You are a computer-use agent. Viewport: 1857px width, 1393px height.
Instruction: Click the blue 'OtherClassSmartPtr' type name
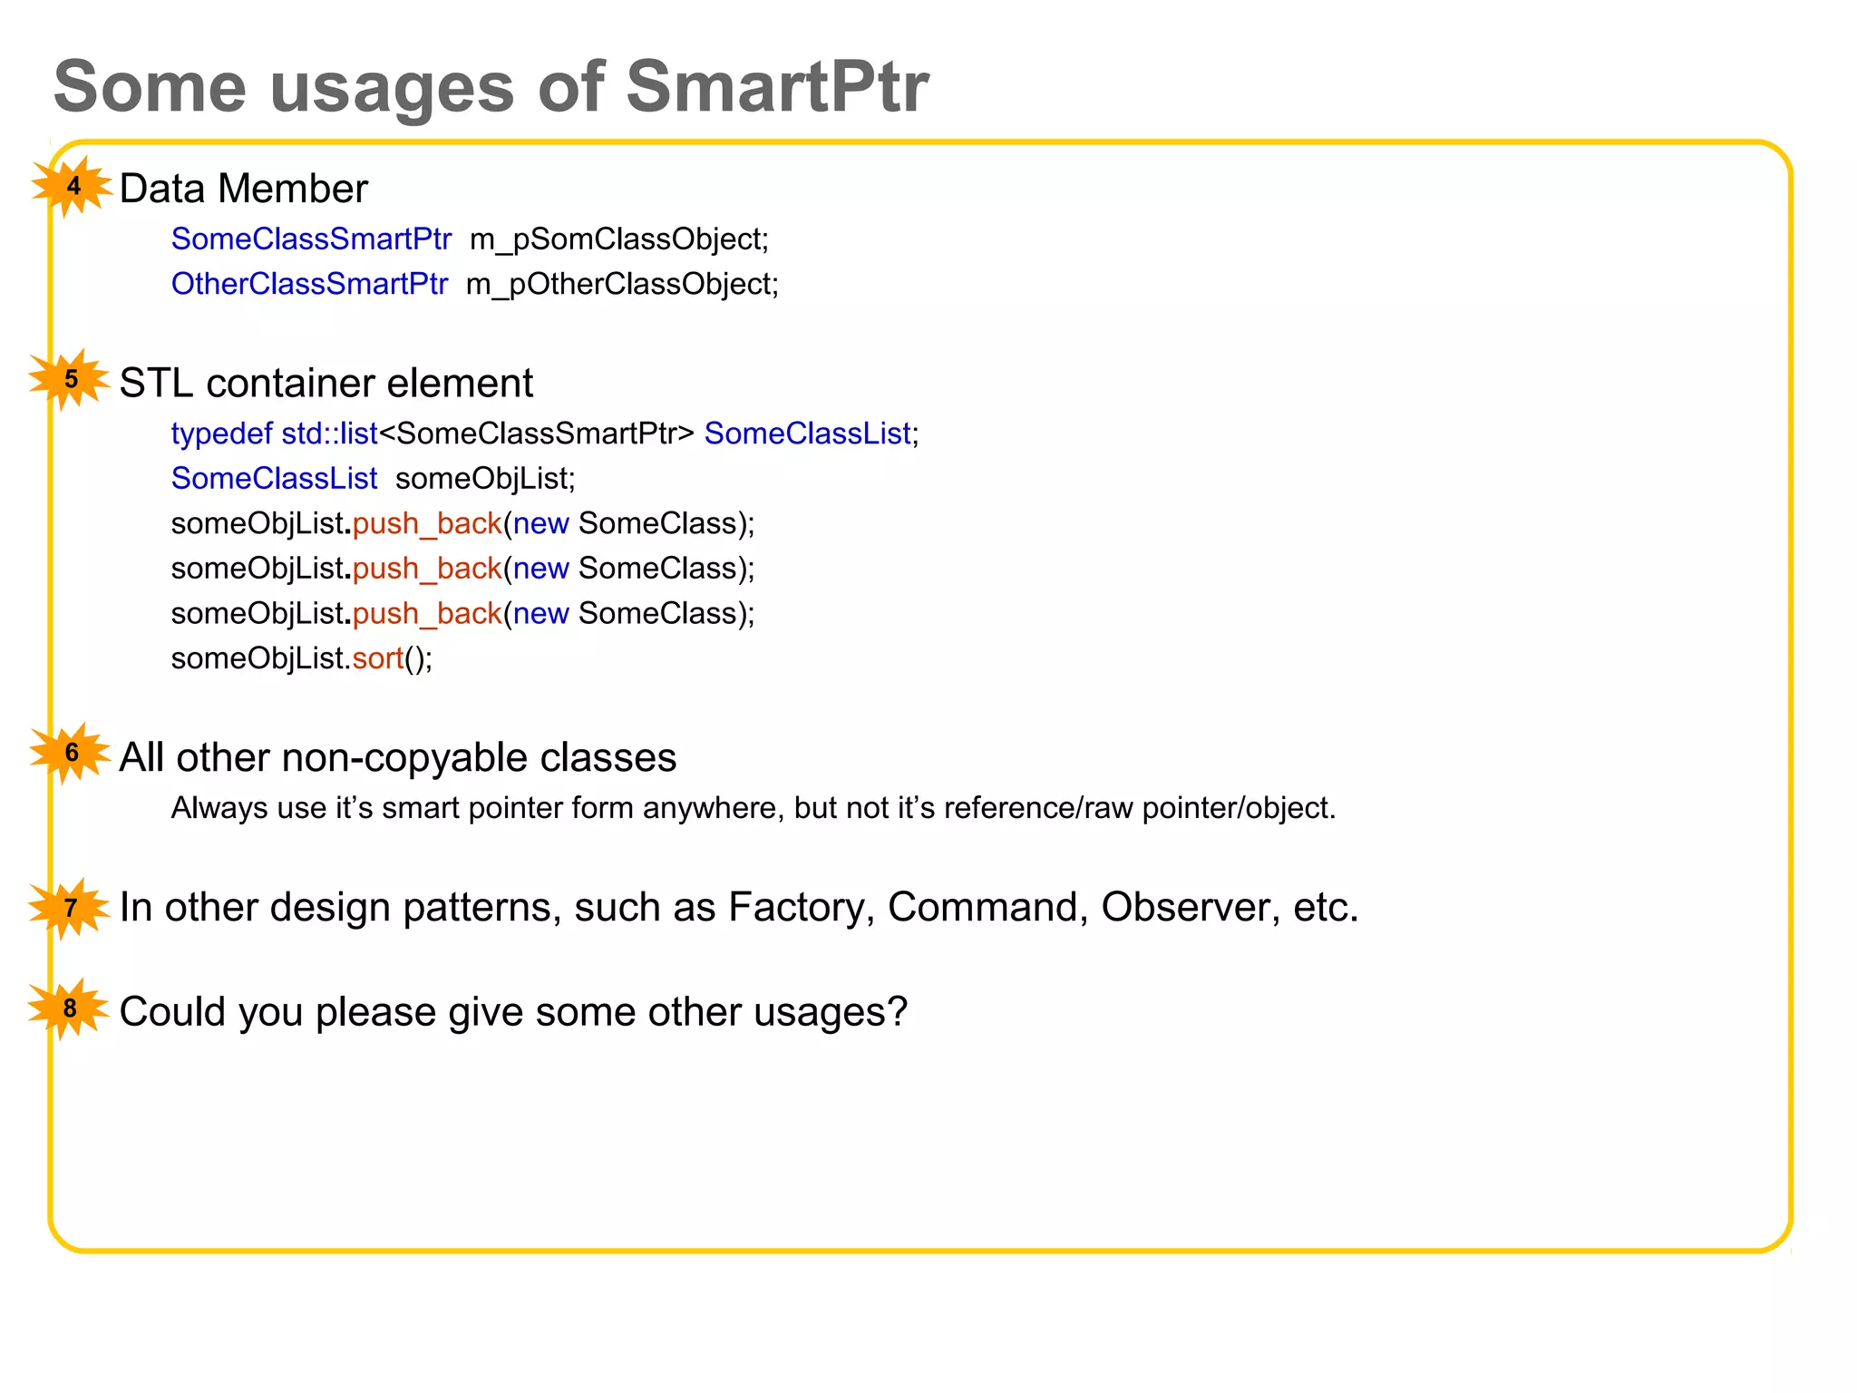pos(309,284)
